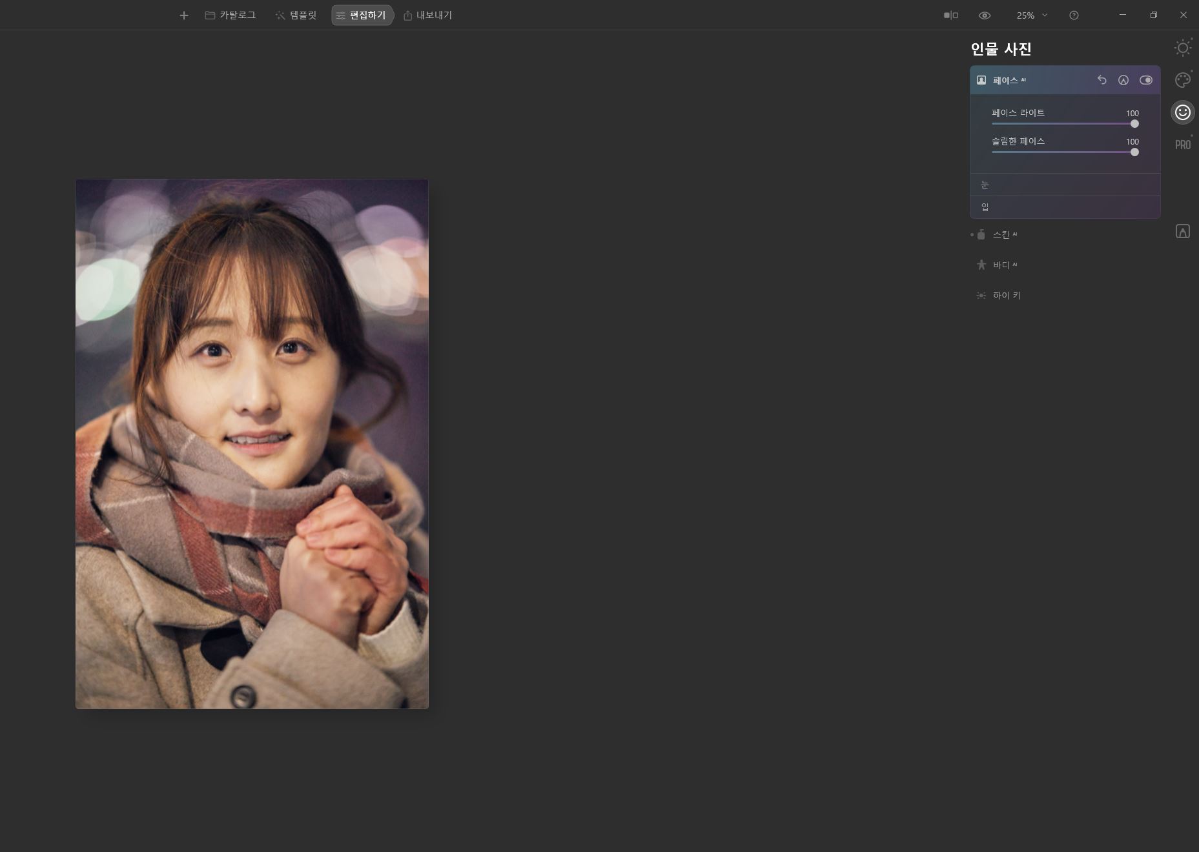Click the 슬림한 페이스 value 100
Image resolution: width=1199 pixels, height=852 pixels.
click(x=1132, y=141)
